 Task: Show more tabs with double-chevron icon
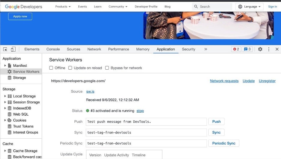coord(206,49)
